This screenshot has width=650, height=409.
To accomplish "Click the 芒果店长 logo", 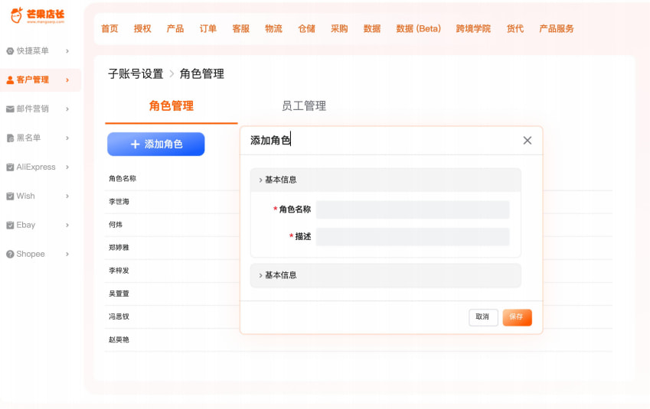I will click(38, 15).
